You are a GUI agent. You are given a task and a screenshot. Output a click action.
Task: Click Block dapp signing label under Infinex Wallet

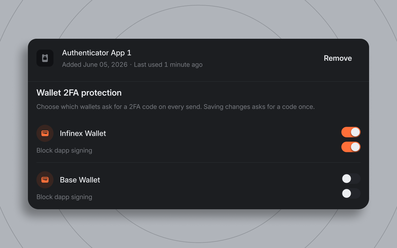(x=64, y=150)
